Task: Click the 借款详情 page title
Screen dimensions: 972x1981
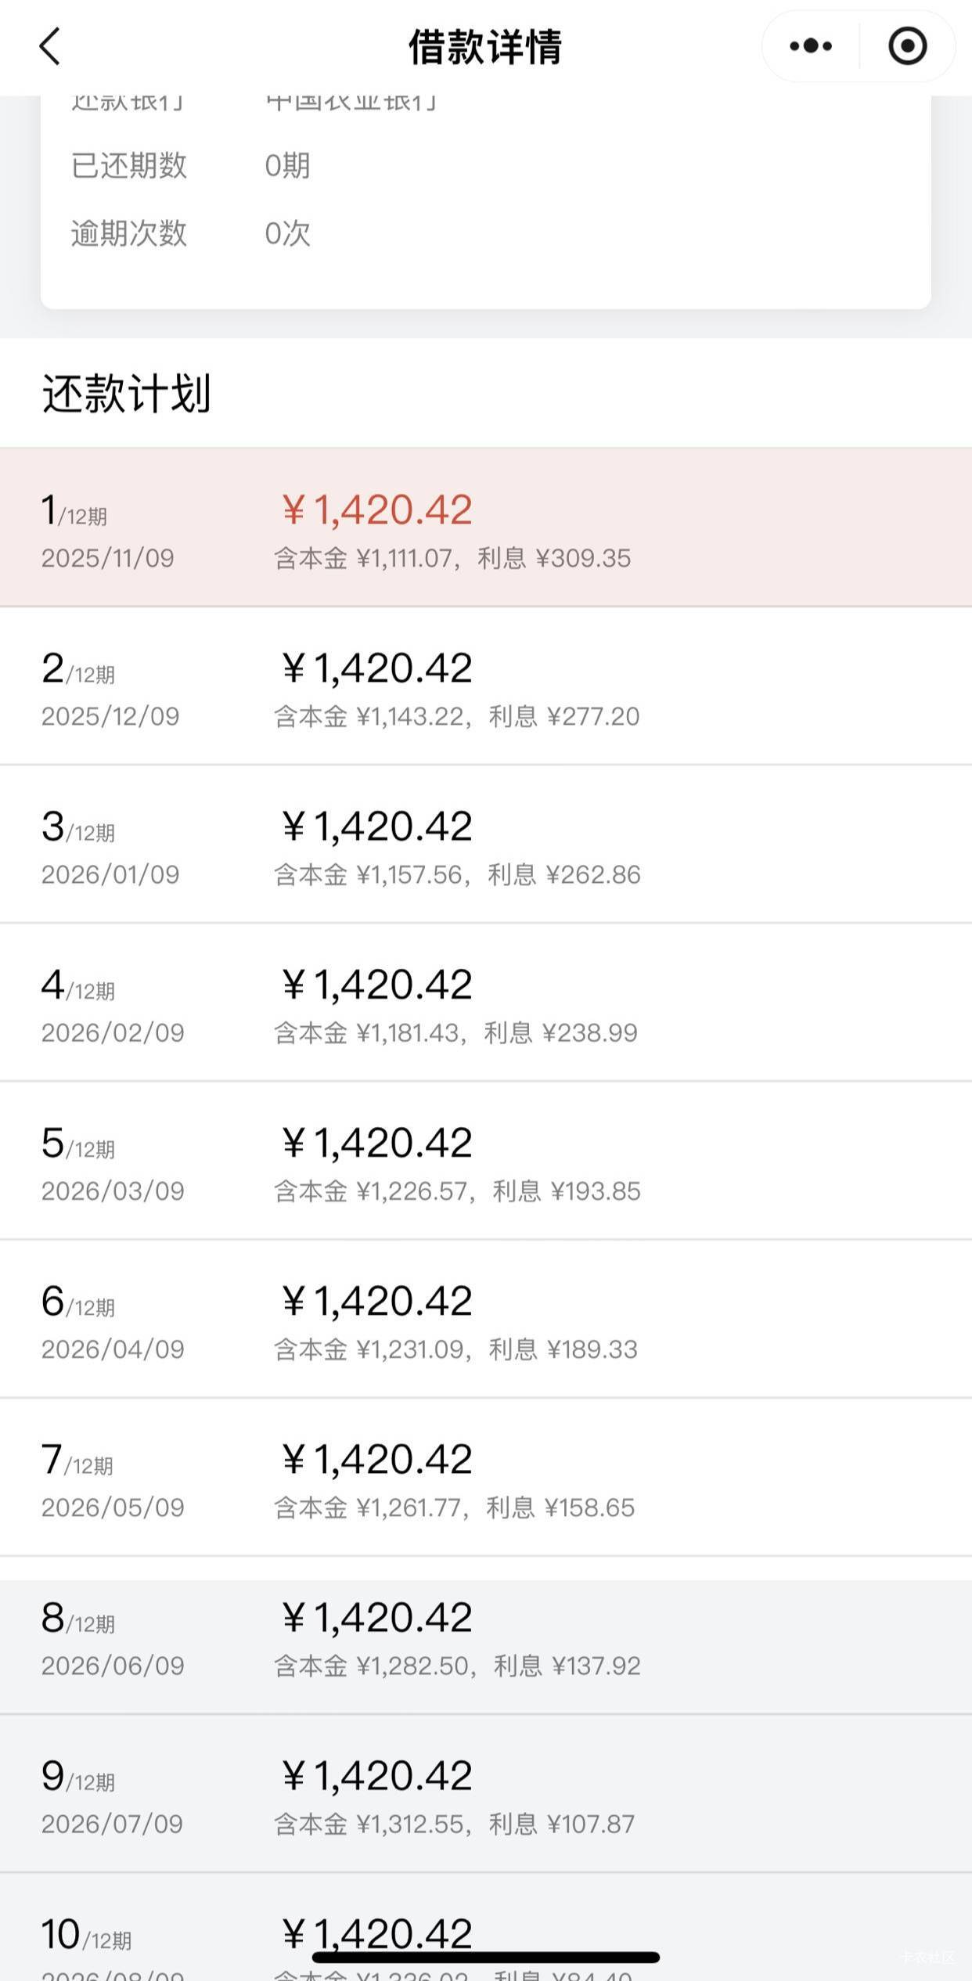Action: [x=485, y=47]
